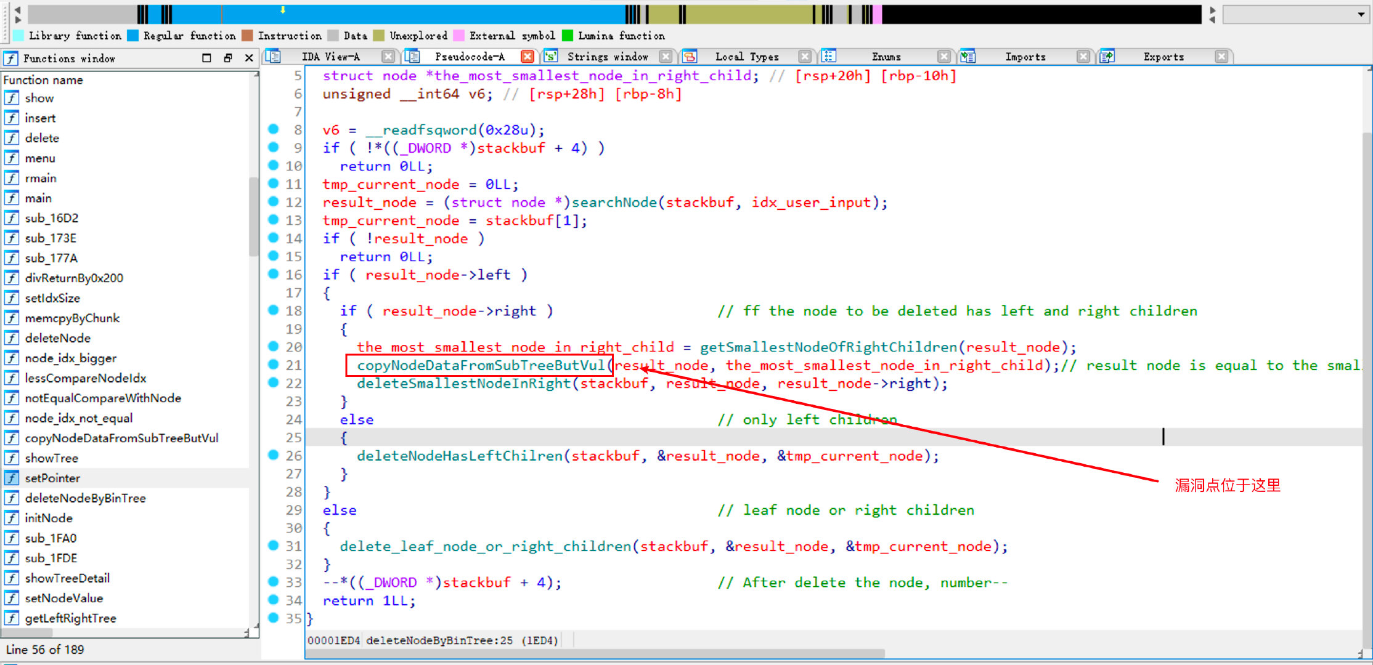Click the Strings window tab icon
Screen dimensions: 1373x665
click(x=551, y=57)
